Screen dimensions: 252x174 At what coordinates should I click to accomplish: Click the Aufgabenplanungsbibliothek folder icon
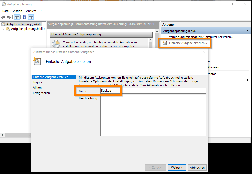pos(8,29)
